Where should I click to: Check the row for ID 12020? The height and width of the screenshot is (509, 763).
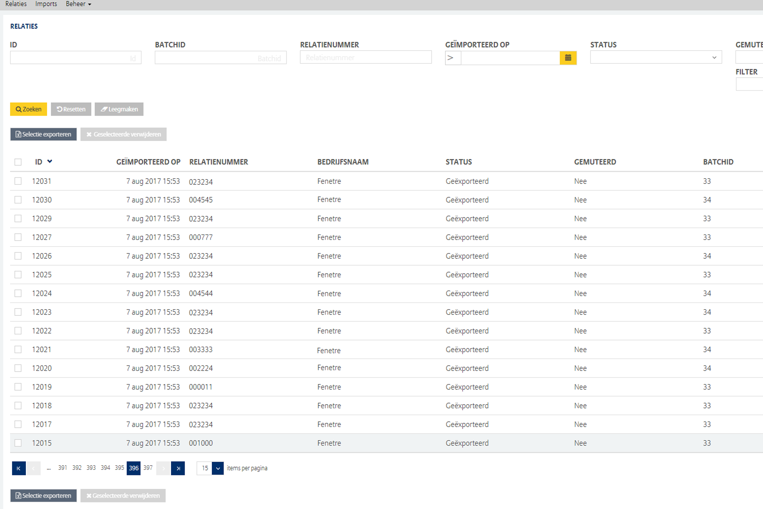[18, 368]
